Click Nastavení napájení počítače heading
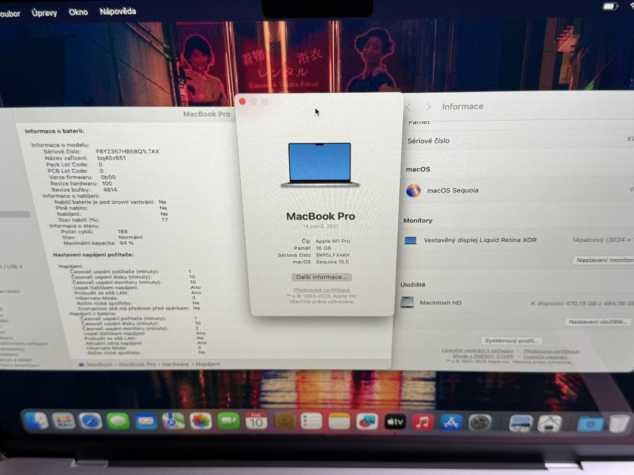Viewport: 634px width, 475px height. coord(93,255)
